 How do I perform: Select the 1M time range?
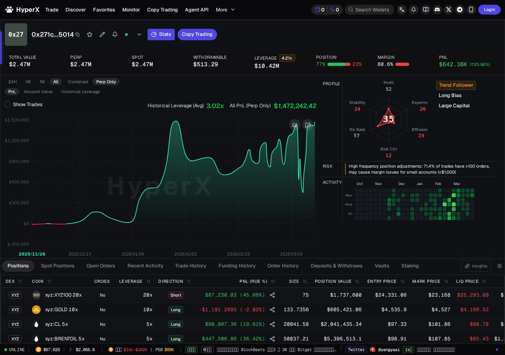tap(42, 82)
